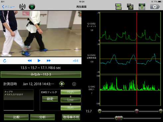This screenshot has height=122, width=163.
Task: Open the graph layout swap icon
Action: tap(118, 7)
